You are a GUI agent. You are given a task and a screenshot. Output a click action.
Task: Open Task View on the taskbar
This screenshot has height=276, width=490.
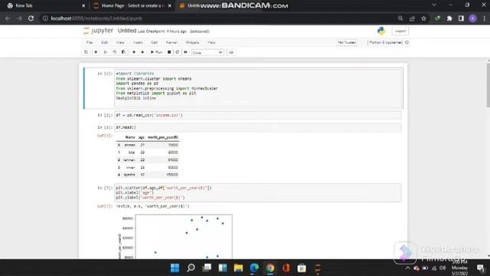coord(207,268)
